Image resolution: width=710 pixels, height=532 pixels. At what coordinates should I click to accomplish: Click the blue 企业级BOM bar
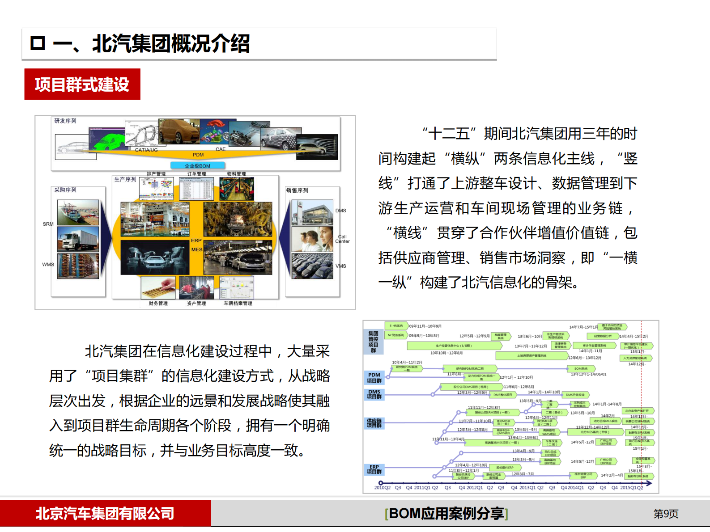(x=197, y=165)
